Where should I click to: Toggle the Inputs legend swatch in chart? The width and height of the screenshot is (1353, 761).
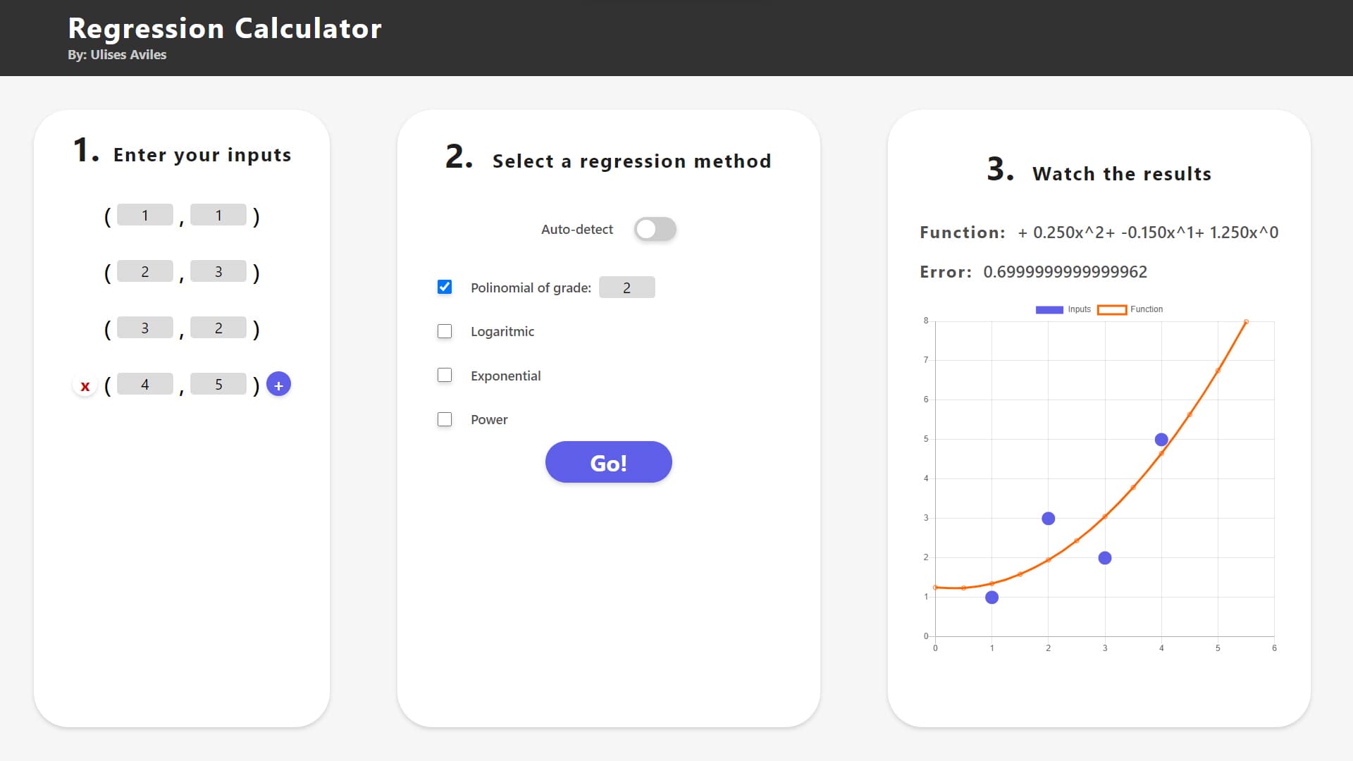click(x=1049, y=309)
